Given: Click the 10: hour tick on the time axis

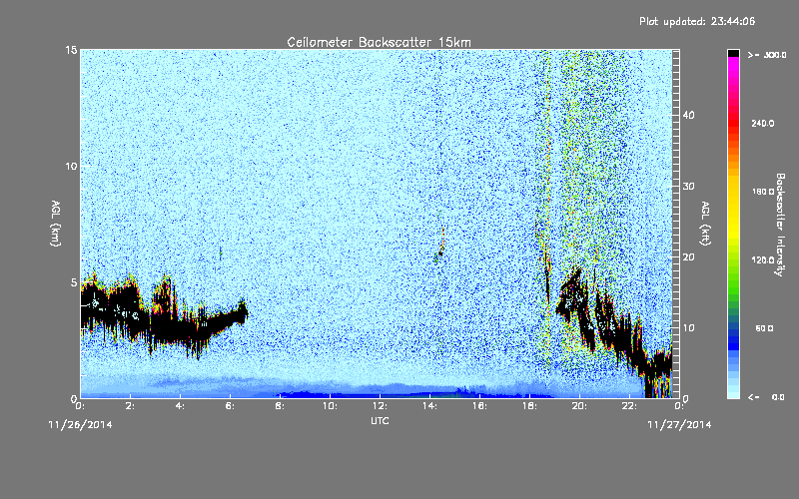Looking at the screenshot, I should (330, 406).
